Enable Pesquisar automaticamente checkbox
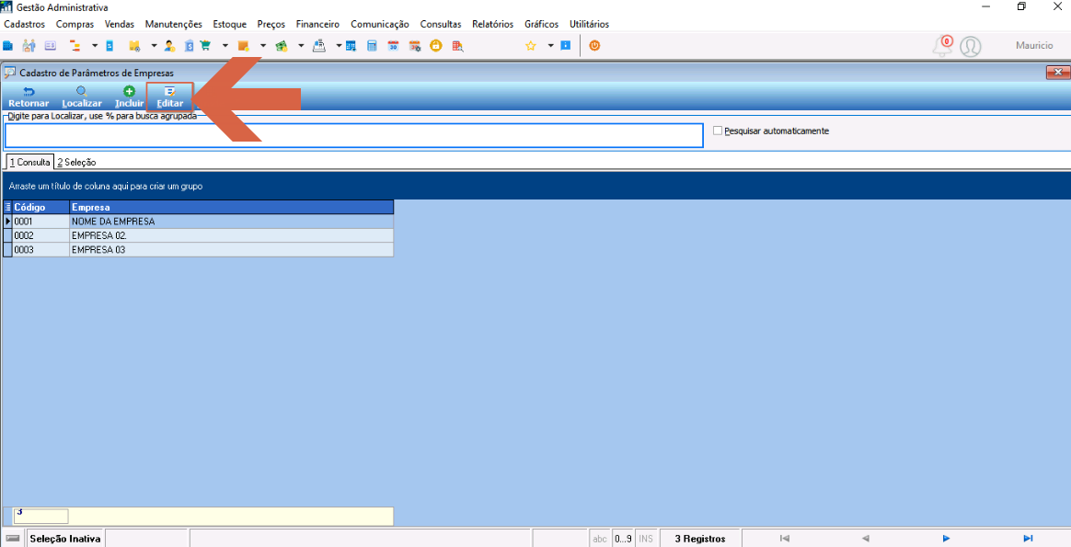 coord(717,131)
